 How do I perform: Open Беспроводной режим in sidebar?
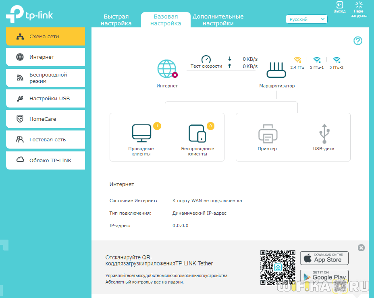click(x=46, y=78)
